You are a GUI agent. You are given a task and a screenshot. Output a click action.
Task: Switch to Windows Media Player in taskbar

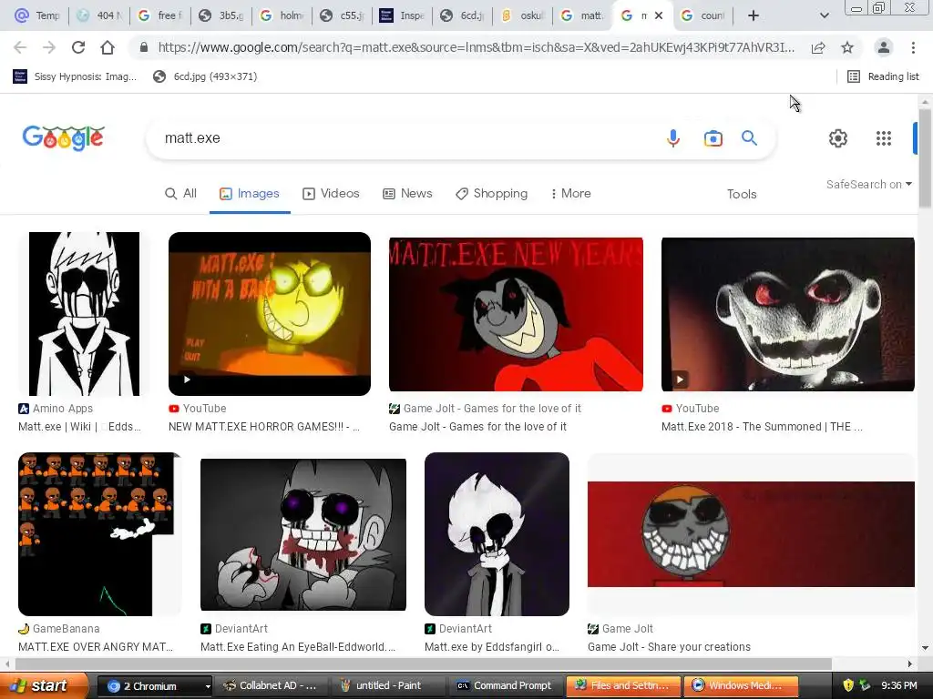pos(742,685)
